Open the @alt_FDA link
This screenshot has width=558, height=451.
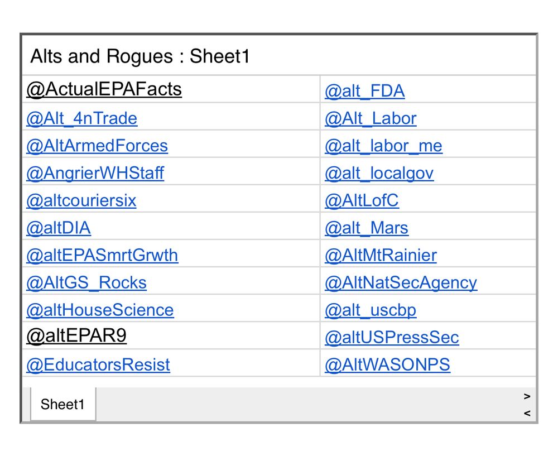365,91
